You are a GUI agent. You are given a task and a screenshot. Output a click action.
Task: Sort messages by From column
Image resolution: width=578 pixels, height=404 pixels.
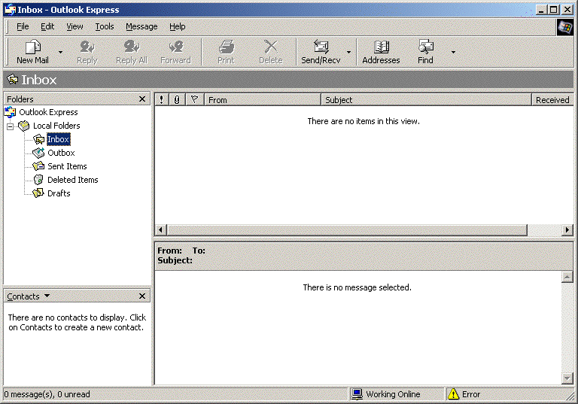[263, 99]
